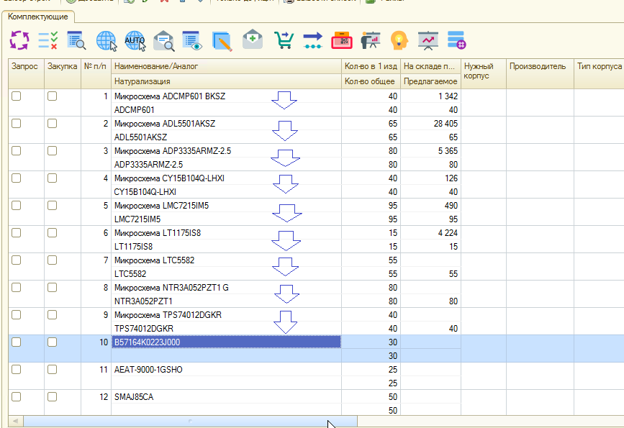The width and height of the screenshot is (624, 428).
Task: Open the Комплектующие tab
Action: click(39, 16)
